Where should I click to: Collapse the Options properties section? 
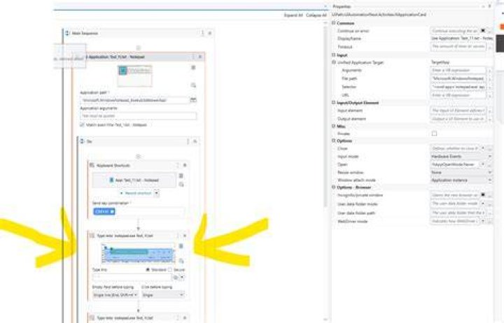click(x=334, y=141)
